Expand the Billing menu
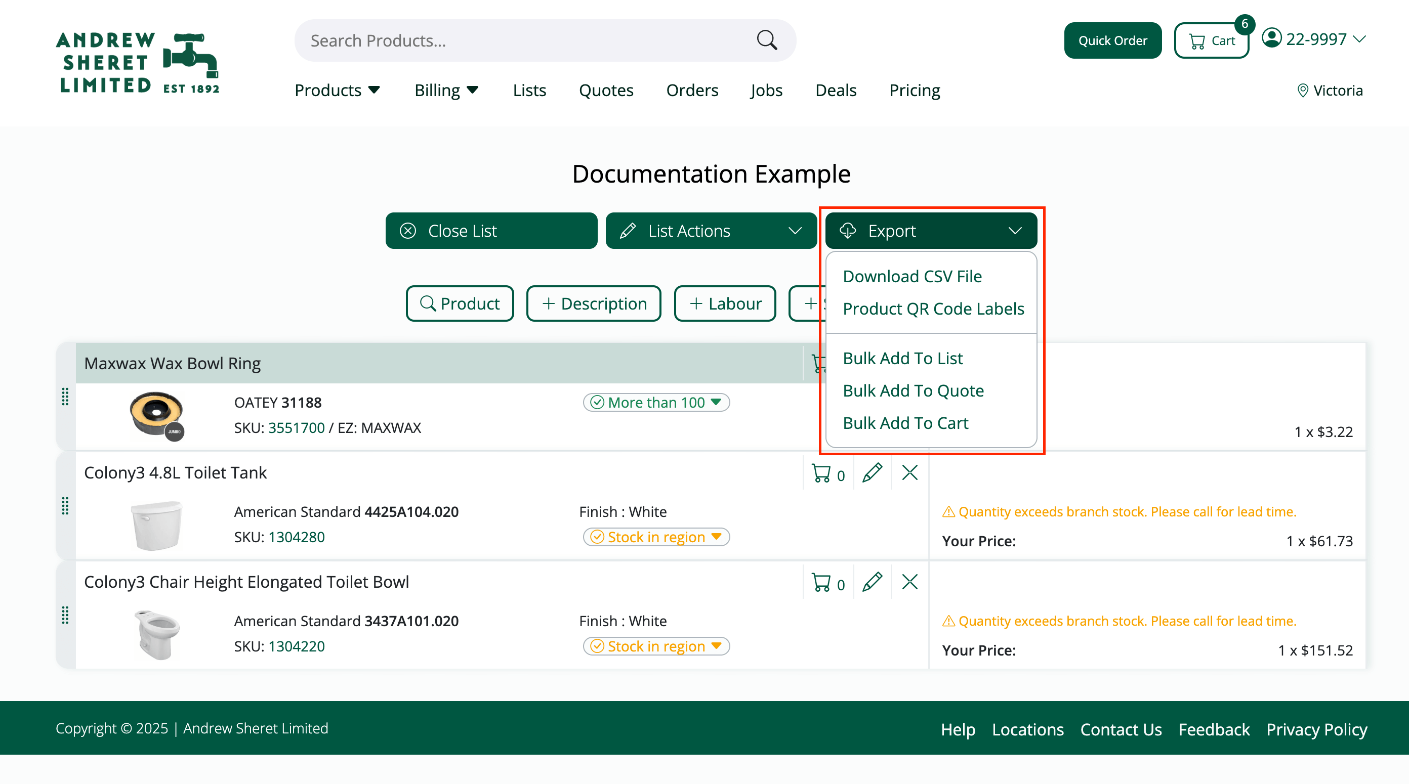The height and width of the screenshot is (784, 1409). coord(446,90)
